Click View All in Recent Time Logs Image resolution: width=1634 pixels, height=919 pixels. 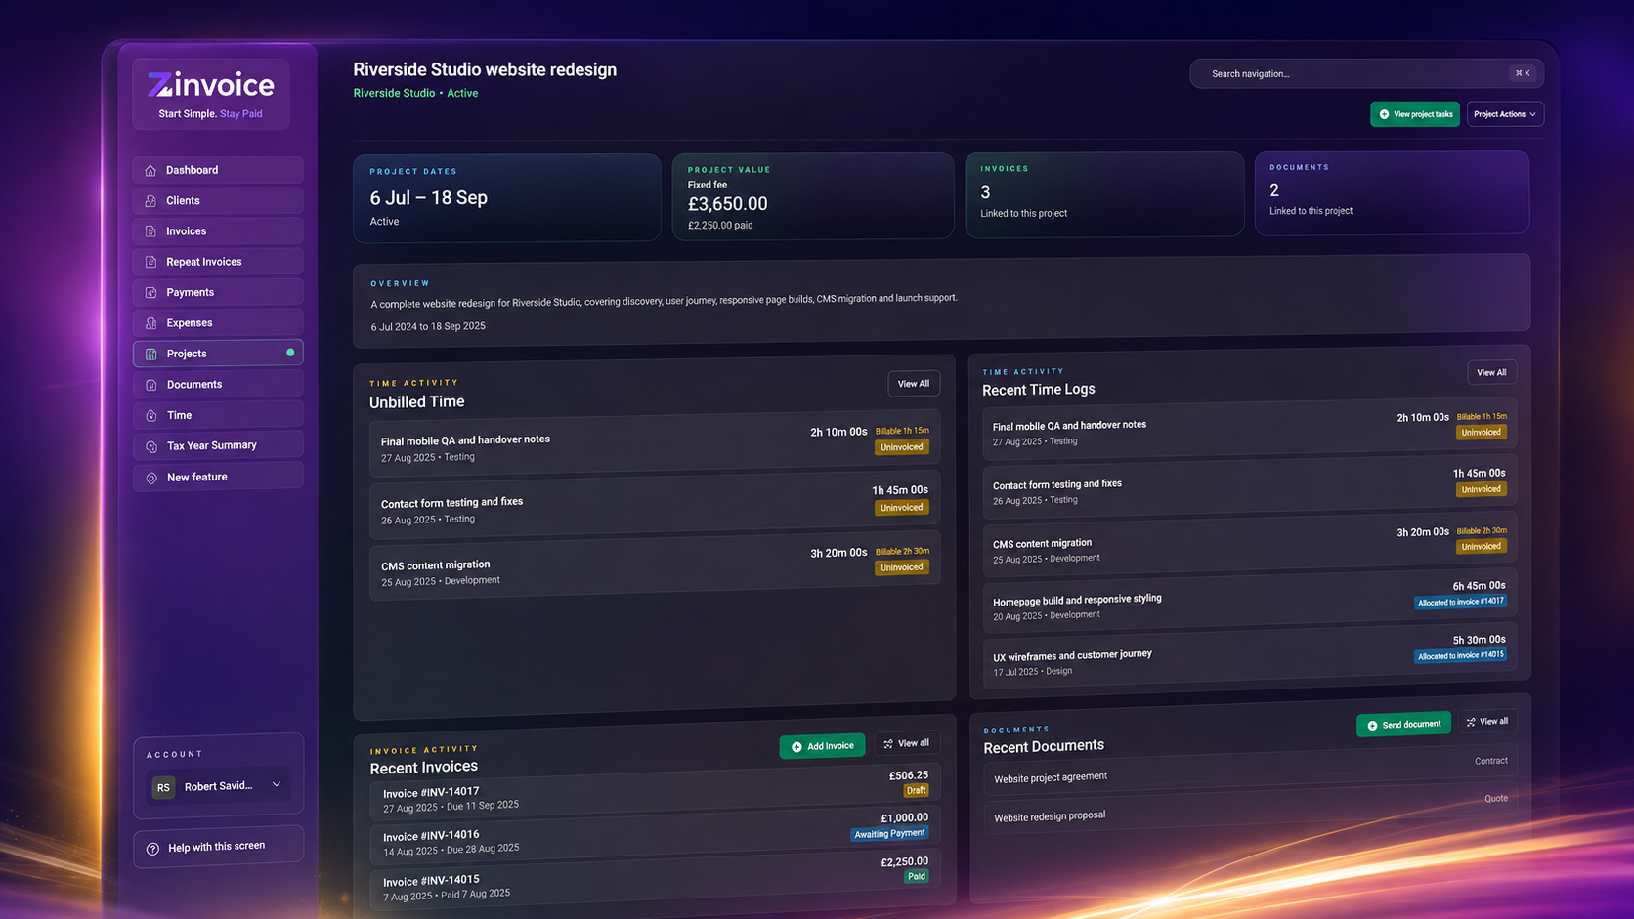1491,372
